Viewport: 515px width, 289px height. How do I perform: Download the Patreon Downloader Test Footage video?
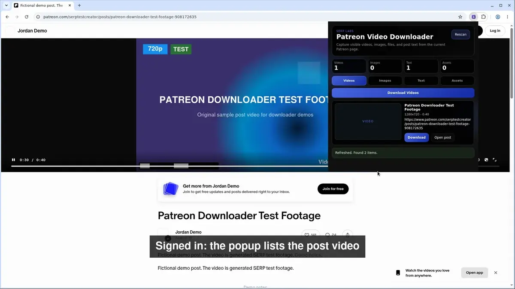416,137
